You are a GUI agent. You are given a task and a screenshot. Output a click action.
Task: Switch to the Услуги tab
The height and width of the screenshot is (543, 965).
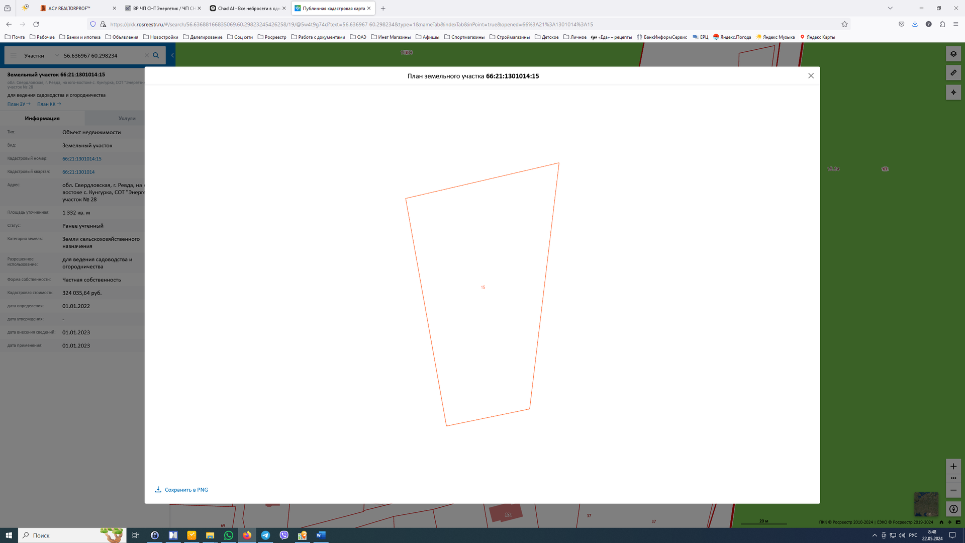(x=127, y=119)
